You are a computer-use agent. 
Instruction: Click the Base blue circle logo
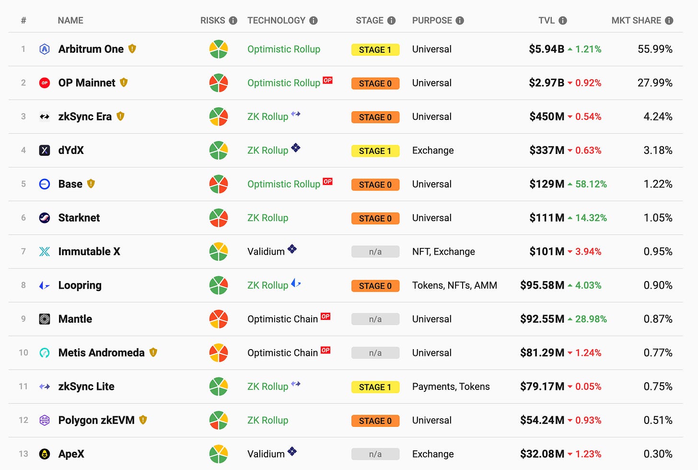[x=45, y=184]
